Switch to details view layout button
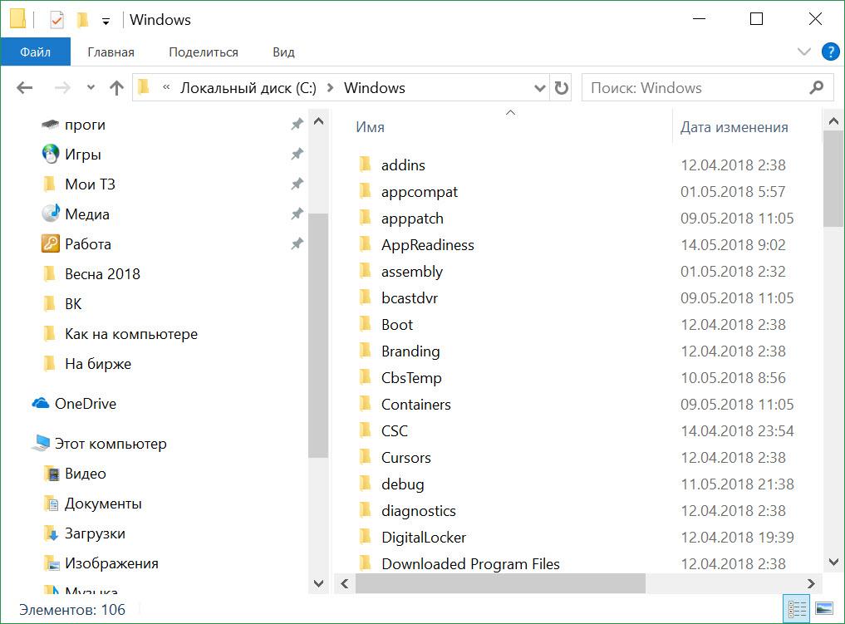 [x=797, y=609]
